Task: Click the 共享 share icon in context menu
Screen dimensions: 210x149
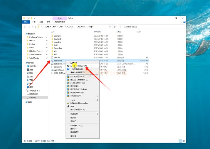Action: [68, 106]
